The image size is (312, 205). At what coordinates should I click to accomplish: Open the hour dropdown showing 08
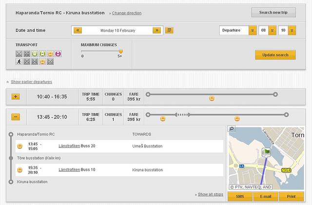267,30
